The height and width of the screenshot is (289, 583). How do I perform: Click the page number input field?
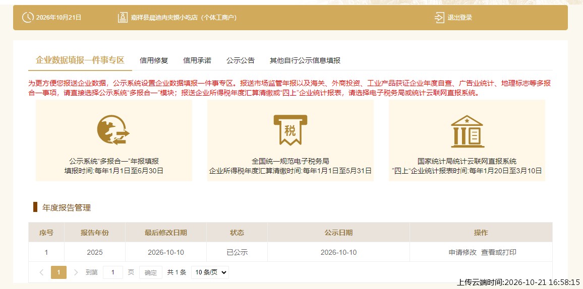pyautogui.click(x=112, y=272)
